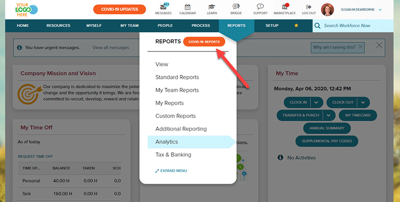Choose Standard Reports from the menu
This screenshot has width=400, height=202.
(177, 77)
